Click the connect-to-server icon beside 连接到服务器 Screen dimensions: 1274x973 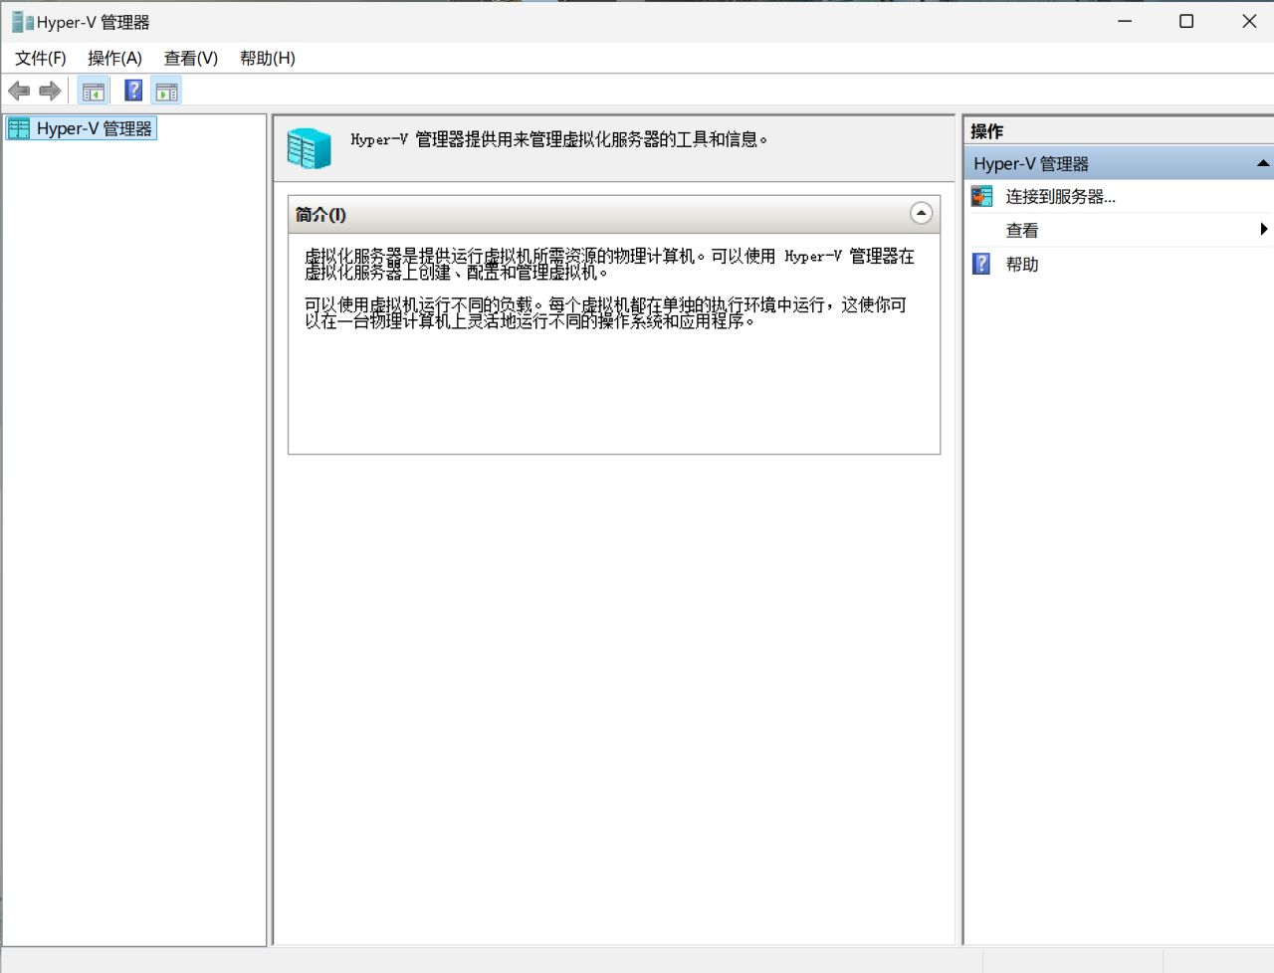coord(982,196)
